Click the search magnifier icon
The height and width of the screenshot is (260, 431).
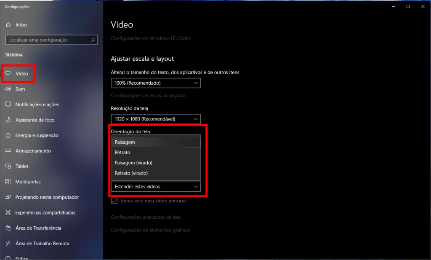(93, 40)
